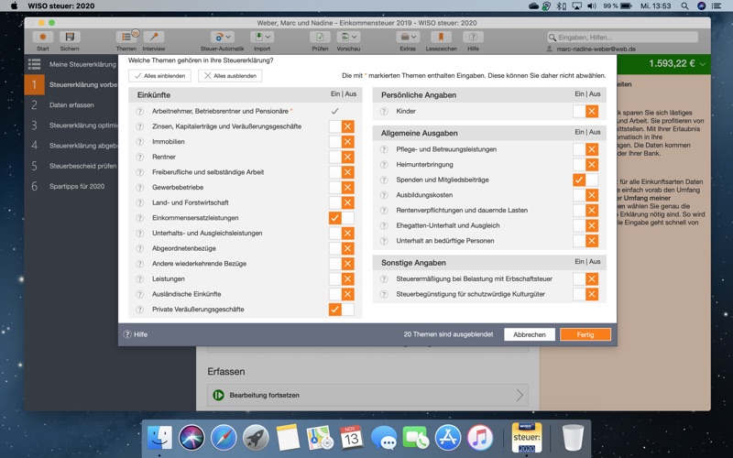
Task: Launch Safari from the dock
Action: tap(224, 438)
